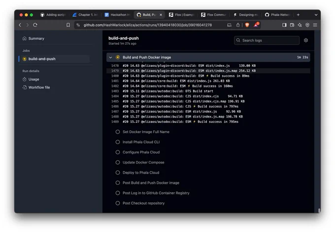Image resolution: width=335 pixels, height=232 pixels.
Task: Click the share icon in address bar
Action: pyautogui.click(x=238, y=25)
